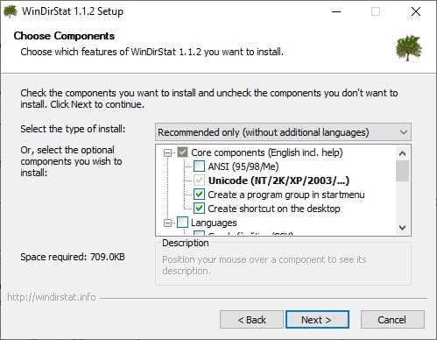Image resolution: width=437 pixels, height=340 pixels.
Task: Minimize the setup window
Action: click(x=336, y=11)
